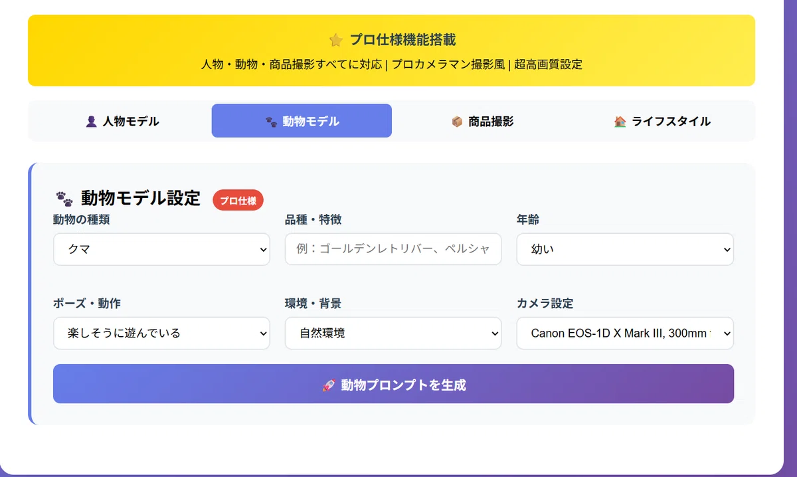Click the box icon on 商品撮影 tab
This screenshot has height=477, width=797.
click(457, 122)
